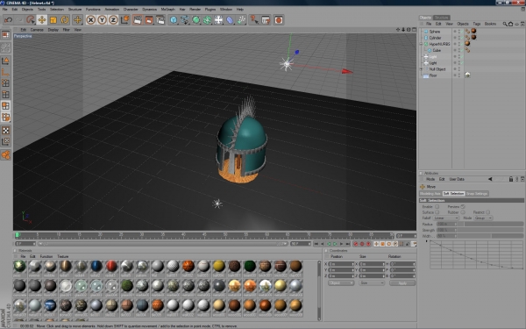Open the particle objects palette
The image size is (526, 329).
click(241, 20)
